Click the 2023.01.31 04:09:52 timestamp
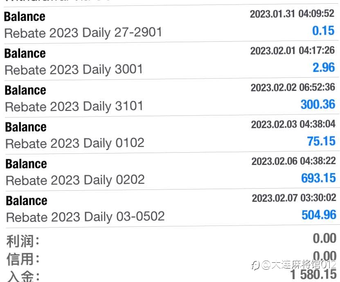The image size is (340, 282). (292, 14)
